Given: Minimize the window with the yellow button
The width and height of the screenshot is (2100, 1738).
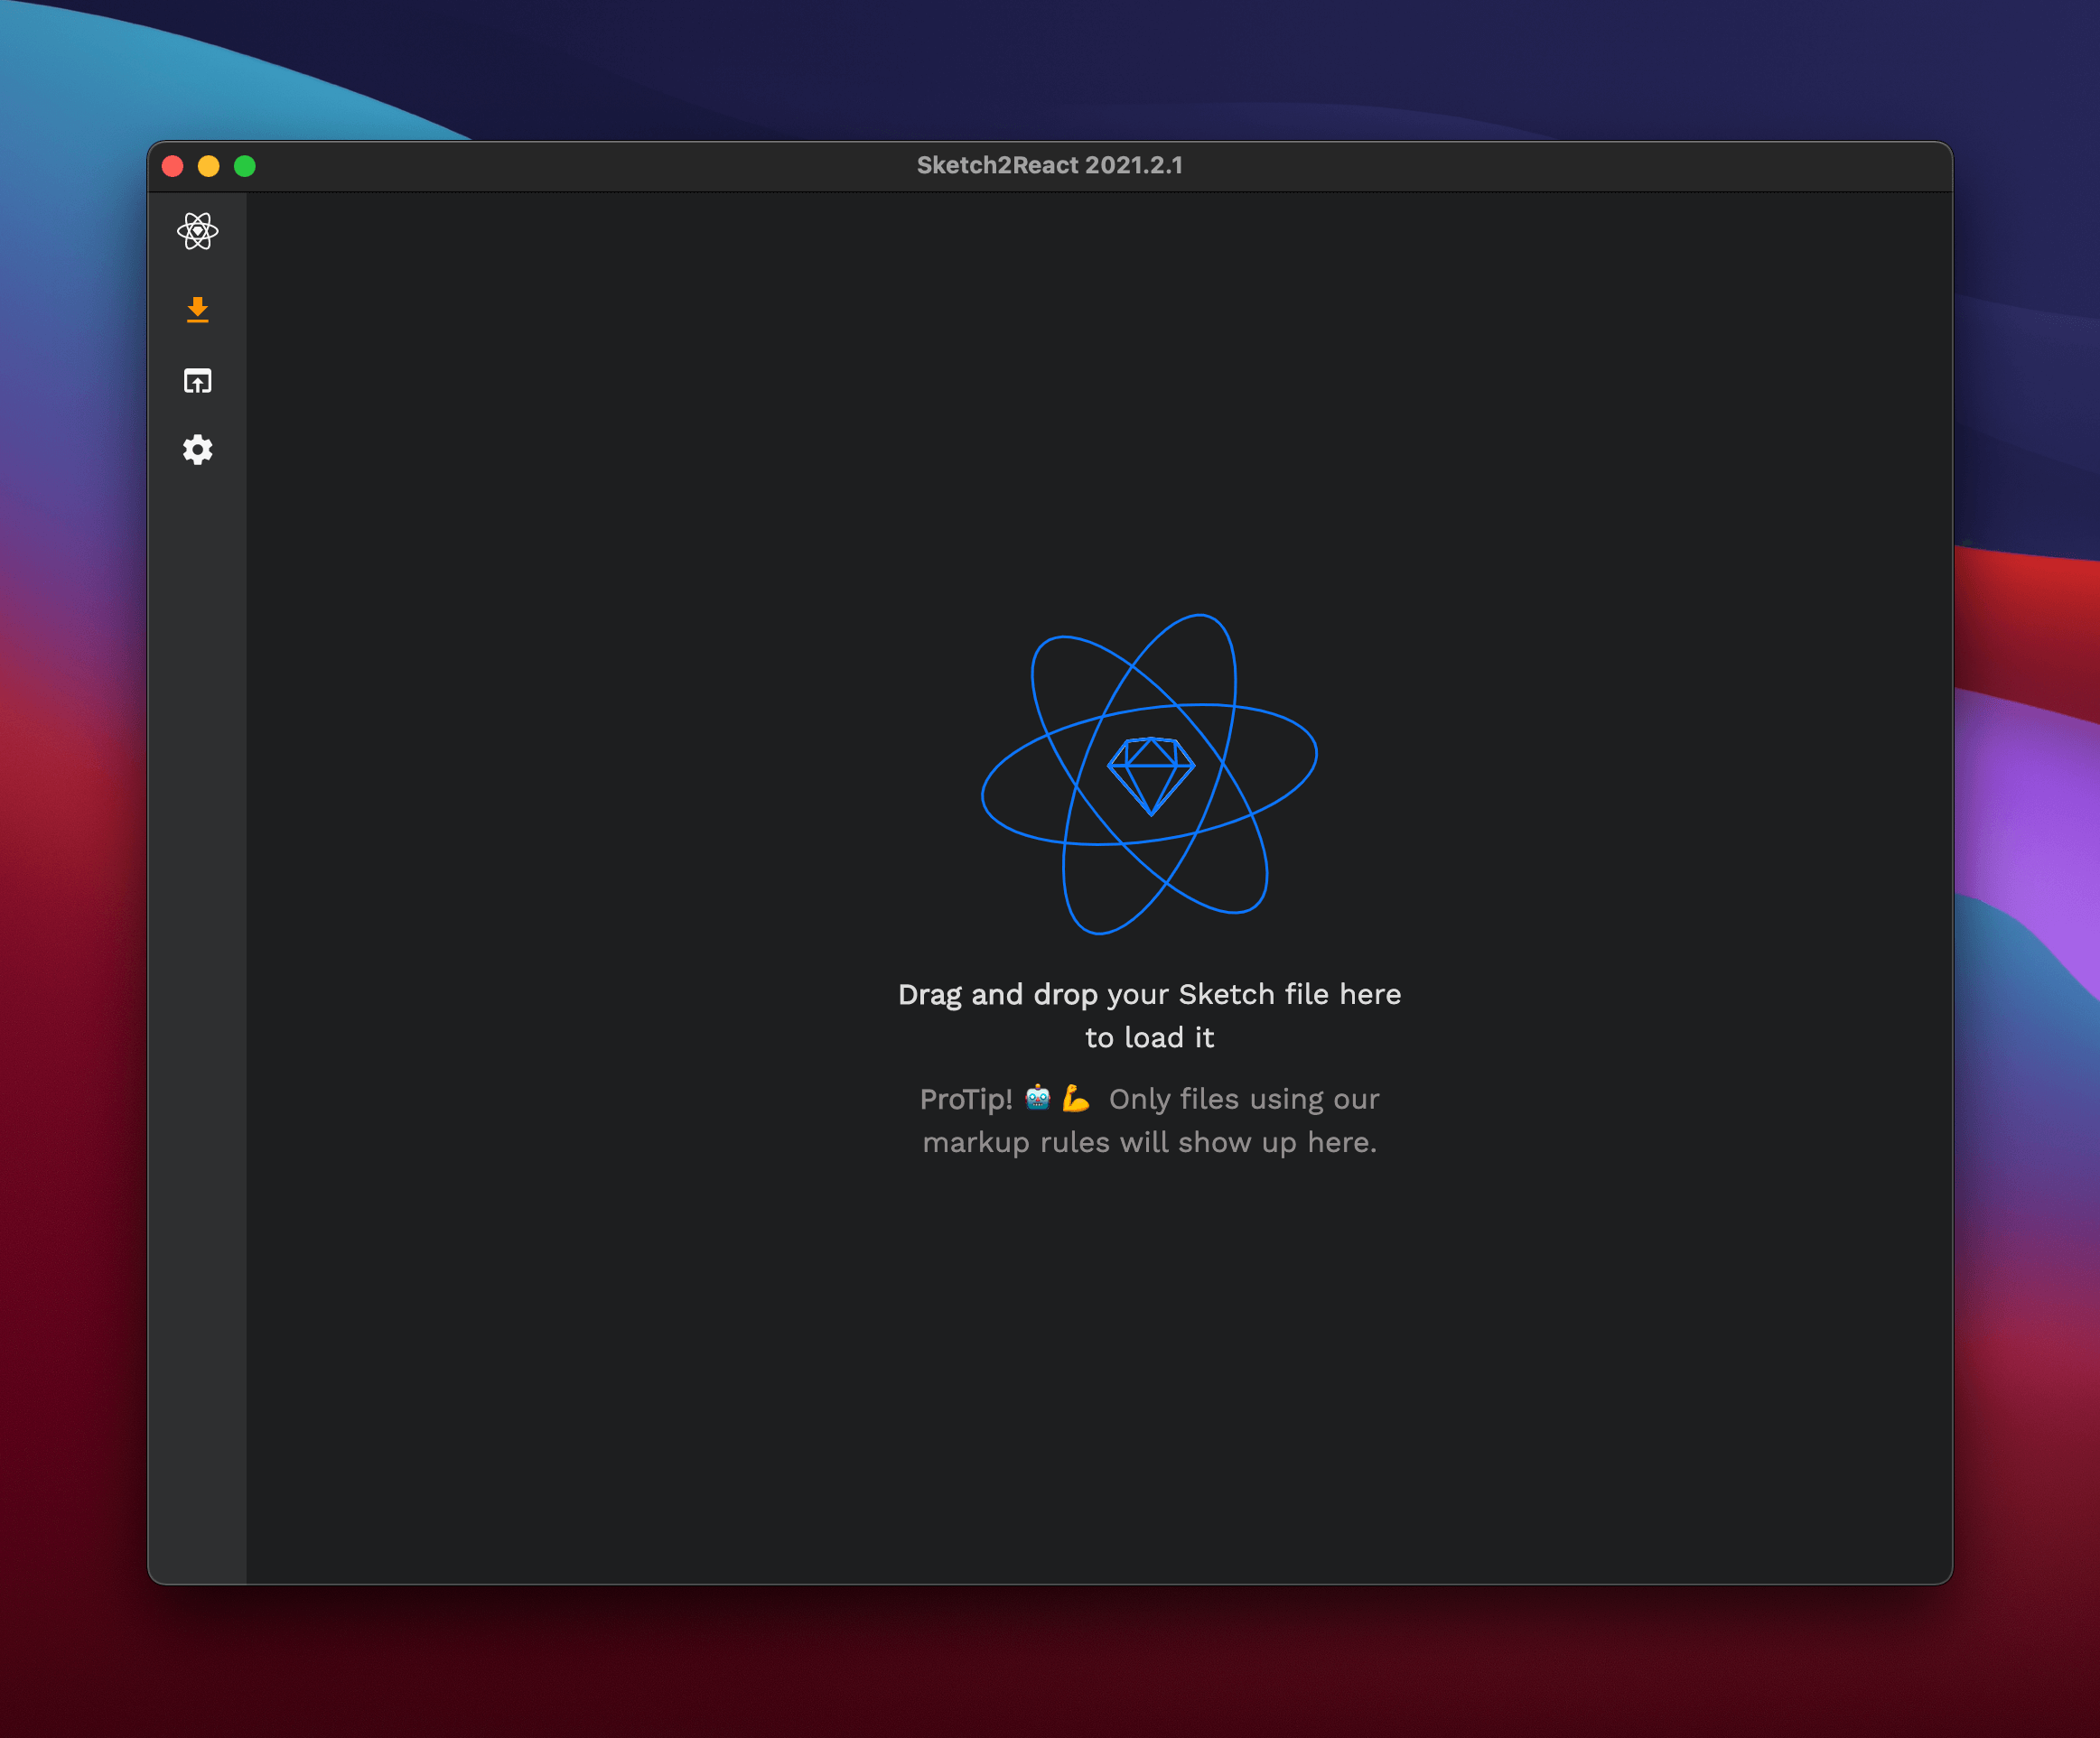Looking at the screenshot, I should tap(208, 166).
